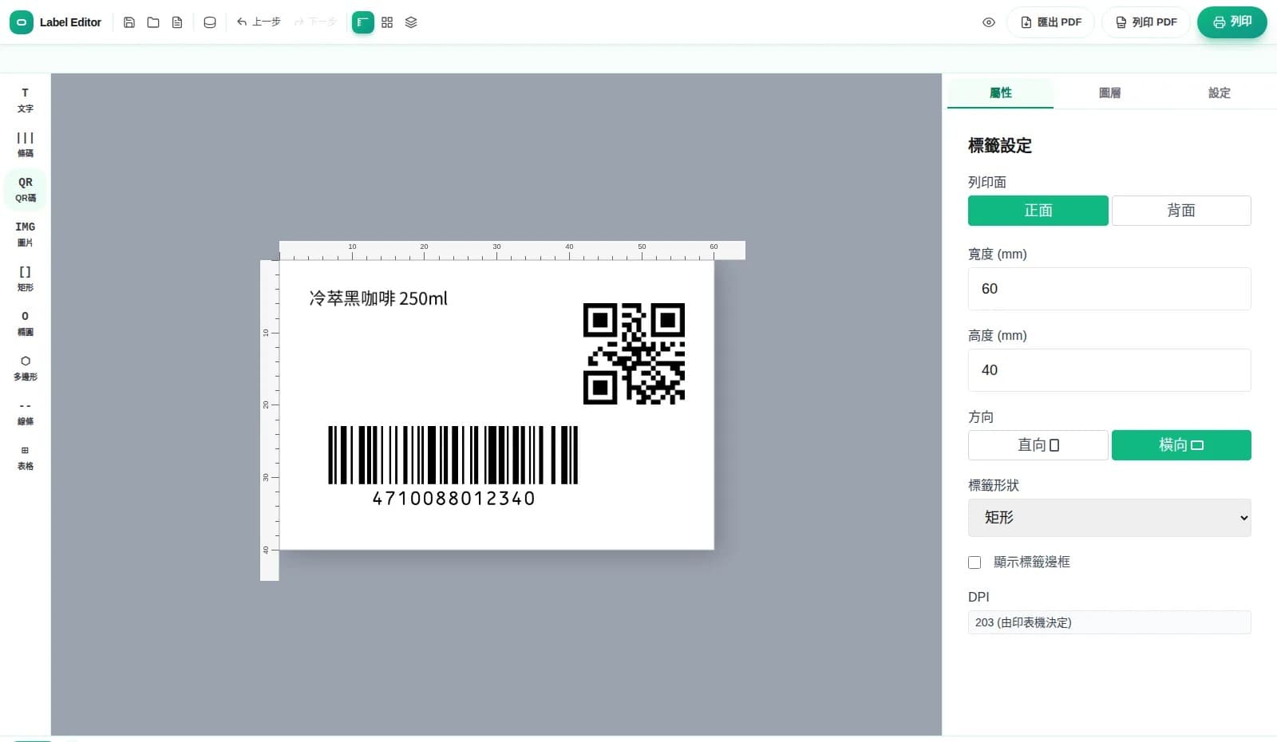This screenshot has height=742, width=1277.
Task: Open the 標籤形狀 dropdown
Action: click(1109, 518)
